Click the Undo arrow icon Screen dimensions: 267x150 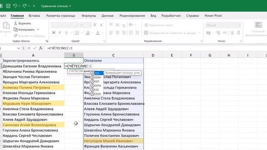15,6
